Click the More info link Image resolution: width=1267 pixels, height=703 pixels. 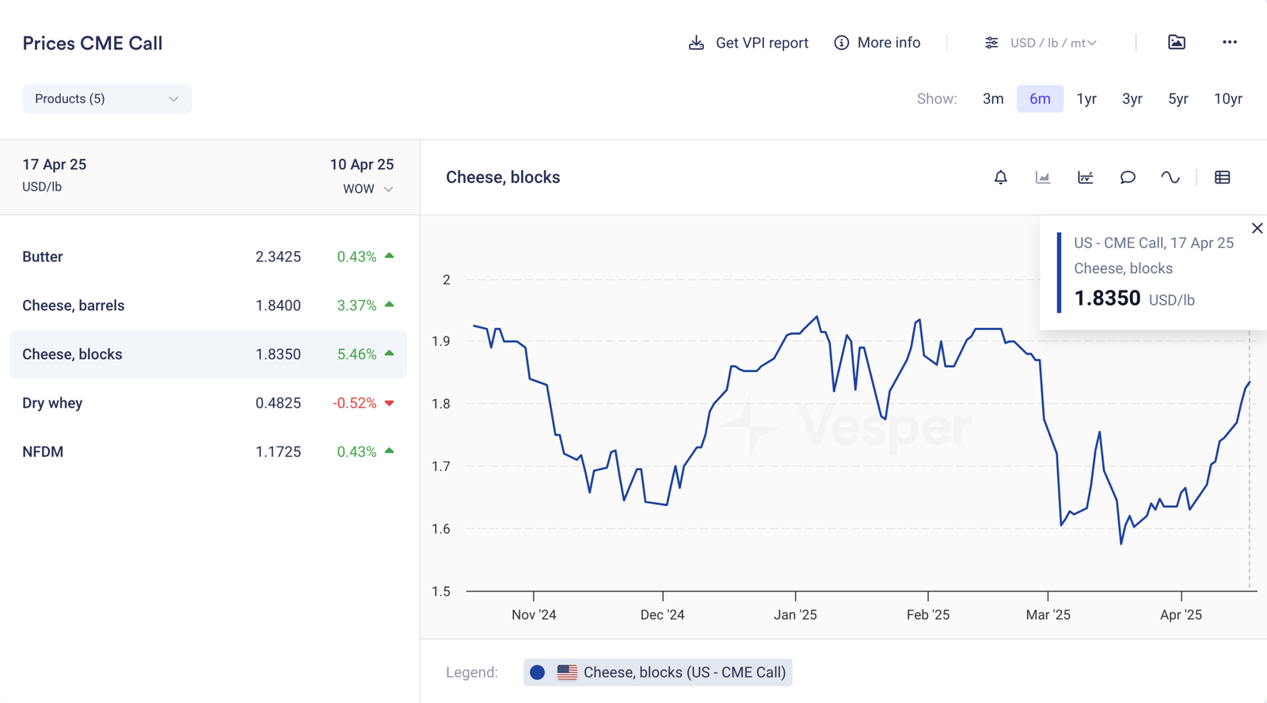tap(877, 43)
